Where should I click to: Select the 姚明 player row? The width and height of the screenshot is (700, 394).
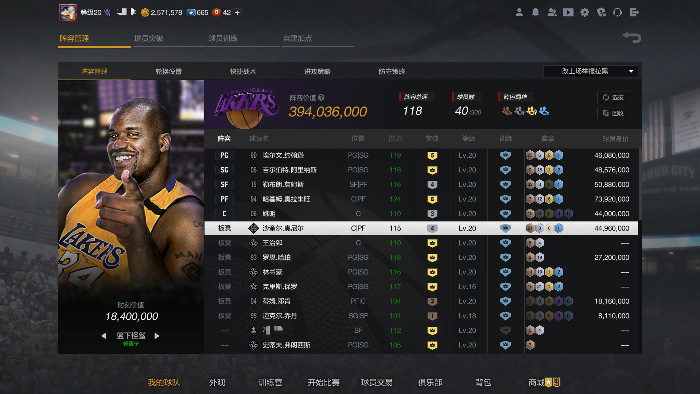421,214
